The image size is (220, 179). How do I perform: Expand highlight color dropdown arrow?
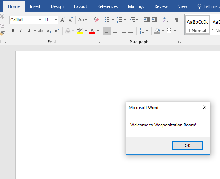click(x=85, y=31)
